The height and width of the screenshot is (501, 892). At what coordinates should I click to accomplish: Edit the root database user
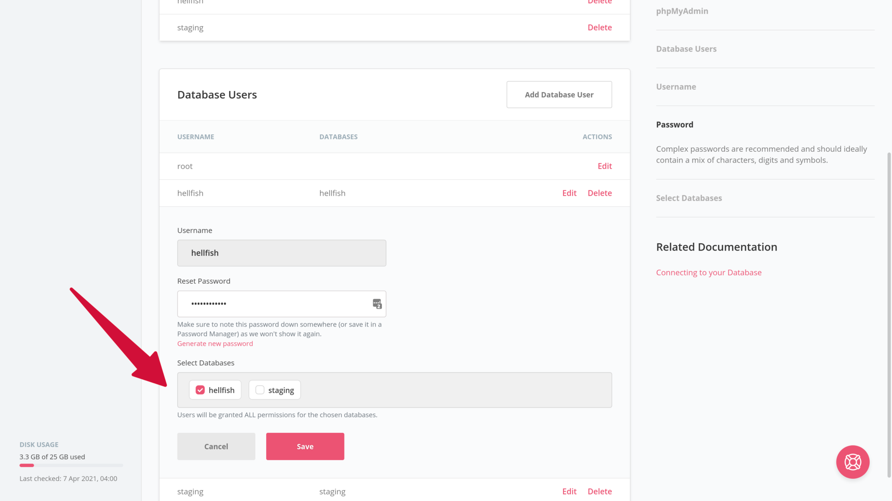coord(605,166)
